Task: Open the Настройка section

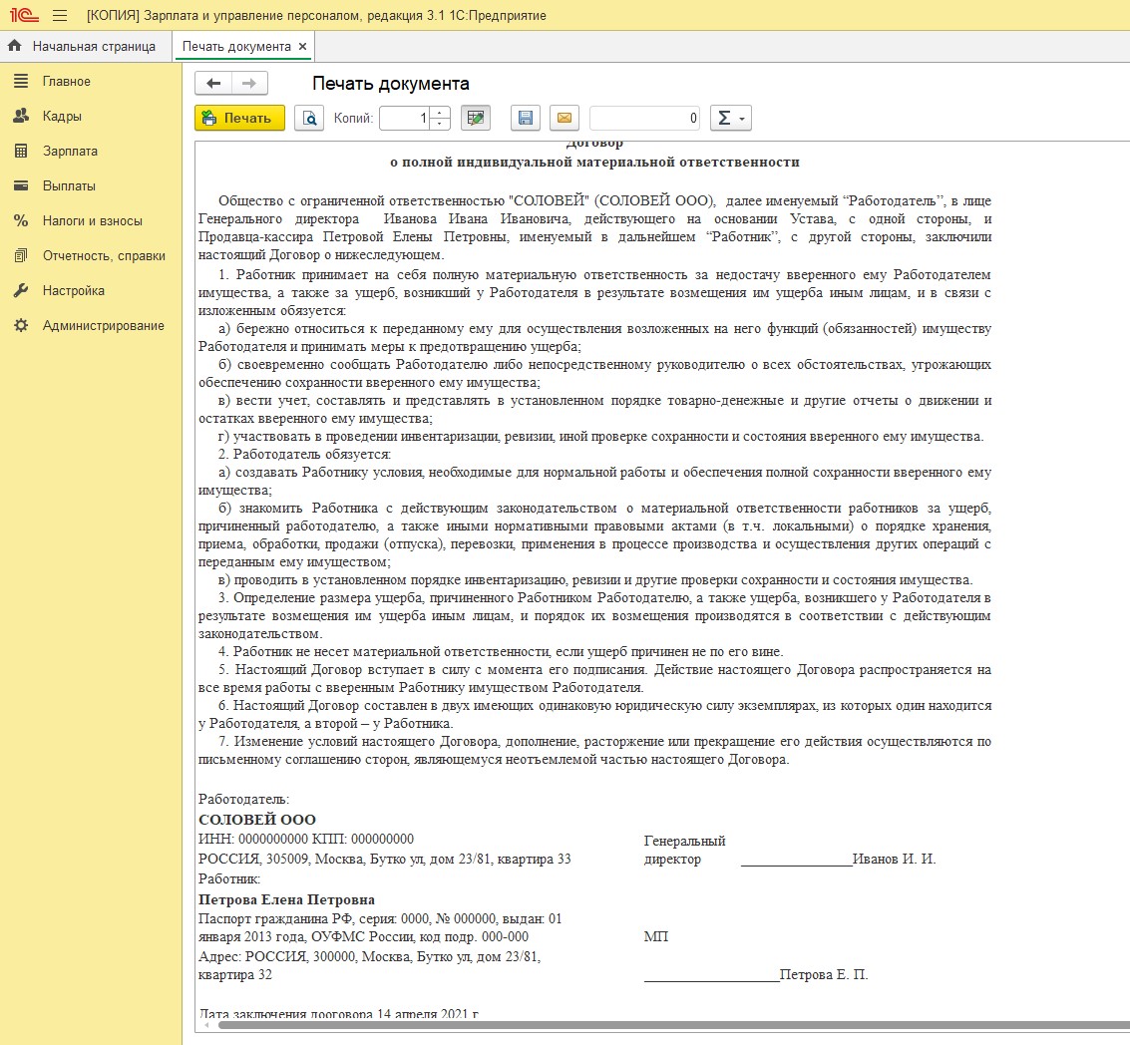Action: click(x=74, y=291)
